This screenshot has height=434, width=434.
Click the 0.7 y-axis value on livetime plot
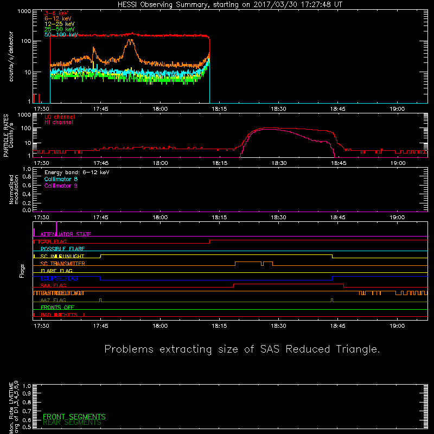27,411
